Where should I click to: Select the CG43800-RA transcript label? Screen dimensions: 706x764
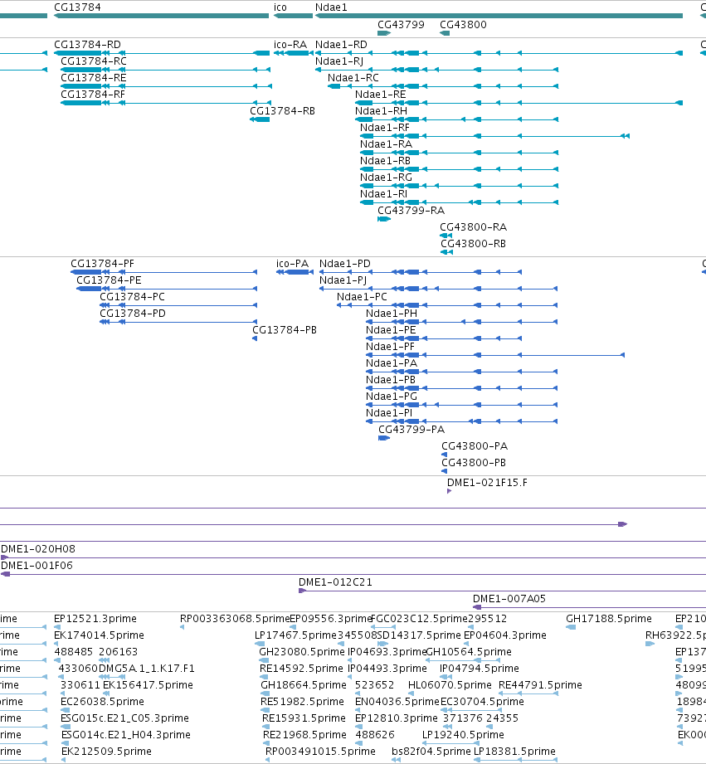[x=474, y=227]
